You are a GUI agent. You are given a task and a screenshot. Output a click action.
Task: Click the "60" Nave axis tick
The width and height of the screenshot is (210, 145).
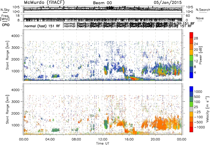tap(188, 16)
